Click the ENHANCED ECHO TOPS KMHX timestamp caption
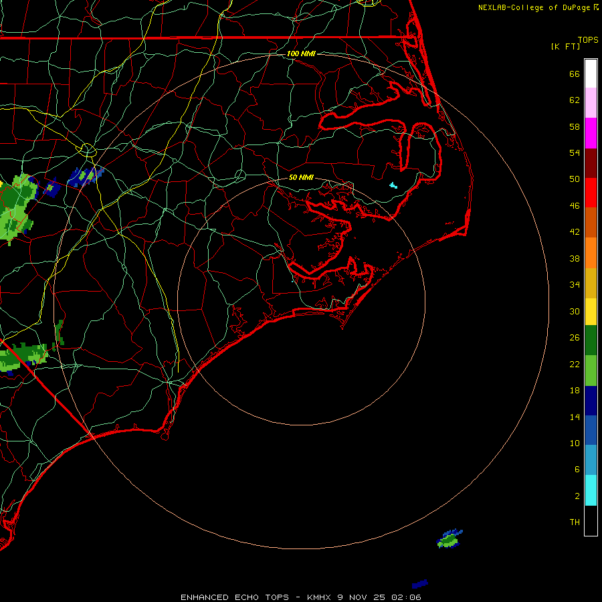Viewport: 602px width, 602px height. tap(301, 597)
